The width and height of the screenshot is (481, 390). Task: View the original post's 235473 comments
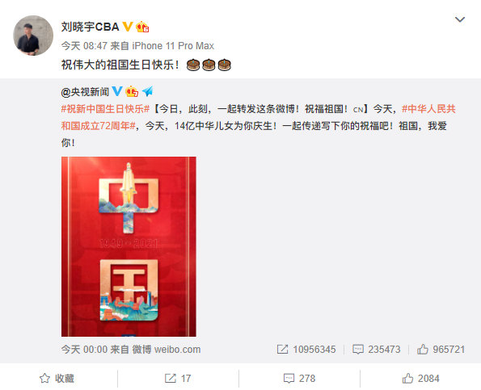377,350
